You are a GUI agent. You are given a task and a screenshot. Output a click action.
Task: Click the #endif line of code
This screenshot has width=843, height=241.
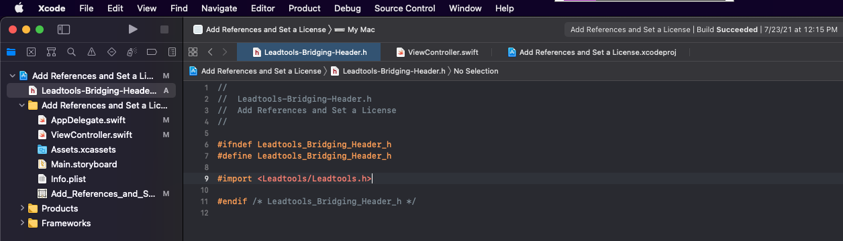[317, 202]
